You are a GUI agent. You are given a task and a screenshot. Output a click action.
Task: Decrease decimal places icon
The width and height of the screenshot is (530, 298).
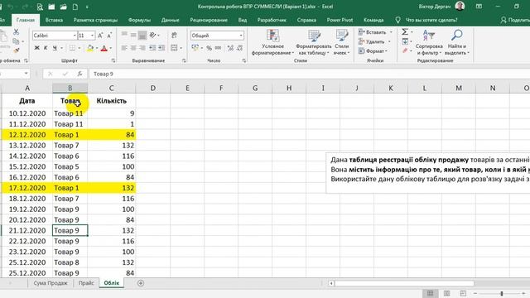tap(239, 48)
